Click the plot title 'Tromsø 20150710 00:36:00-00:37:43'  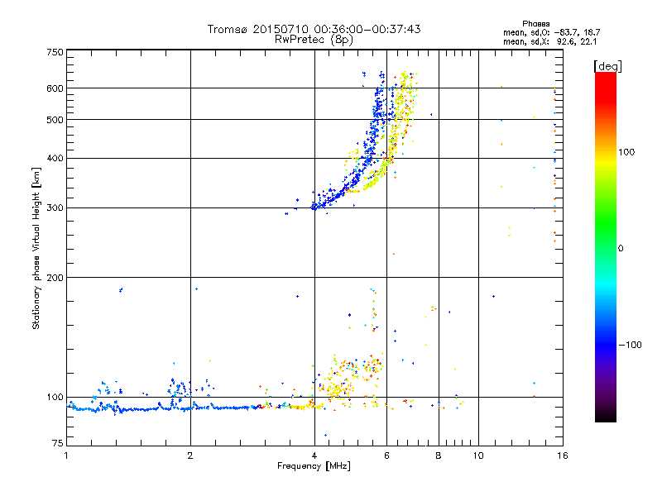[314, 29]
